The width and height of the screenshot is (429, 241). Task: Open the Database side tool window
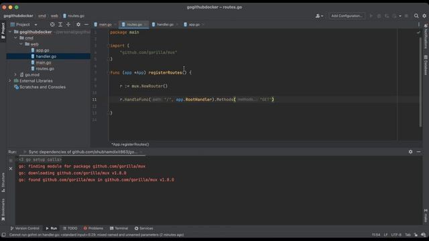point(426,65)
